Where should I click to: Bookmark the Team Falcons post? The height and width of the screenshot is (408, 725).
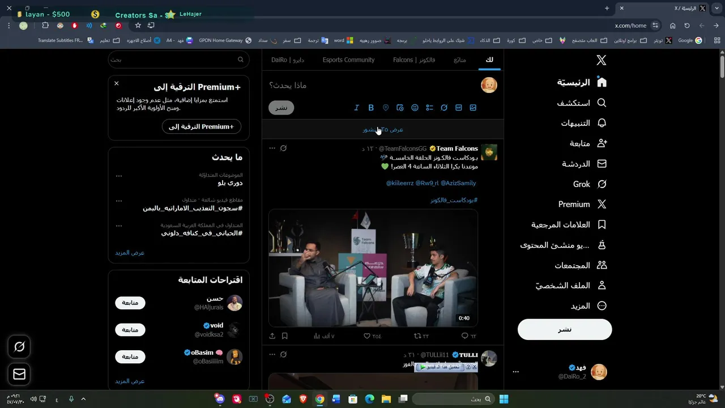click(285, 336)
